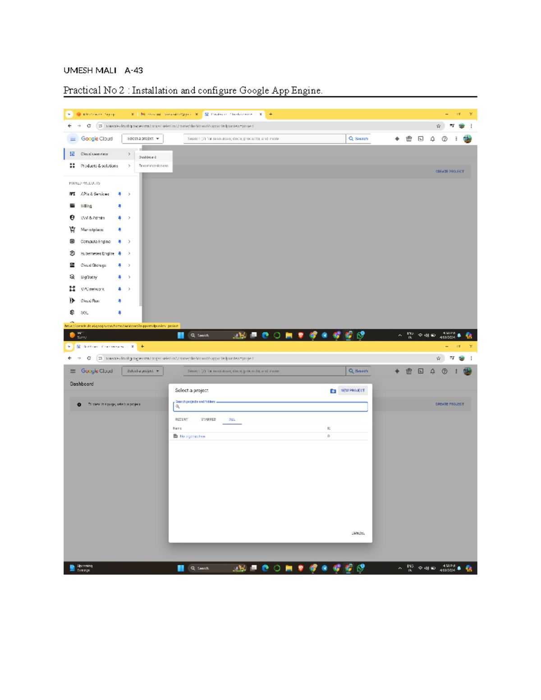The width and height of the screenshot is (541, 700).
Task: Open notifications bell in the Select-a-project dialog window header
Action: coord(433,371)
